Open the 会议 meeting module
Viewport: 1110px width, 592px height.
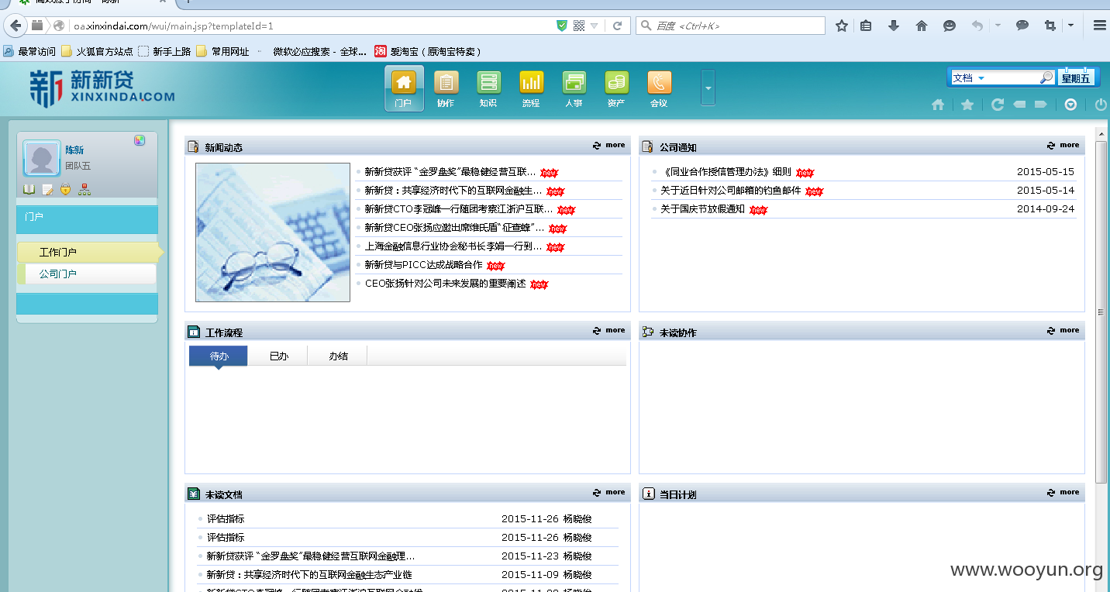click(659, 88)
